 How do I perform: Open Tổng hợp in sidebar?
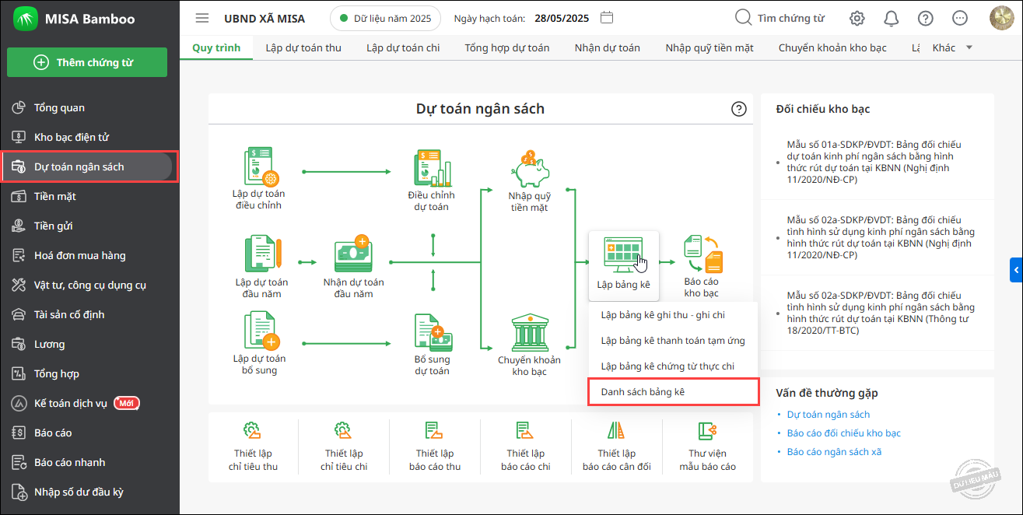pyautogui.click(x=89, y=373)
